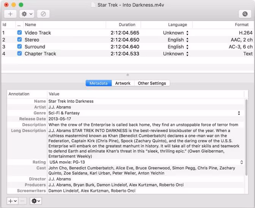Click the Artist value J.J. Abrams
The width and height of the screenshot is (255, 208).
[60, 107]
